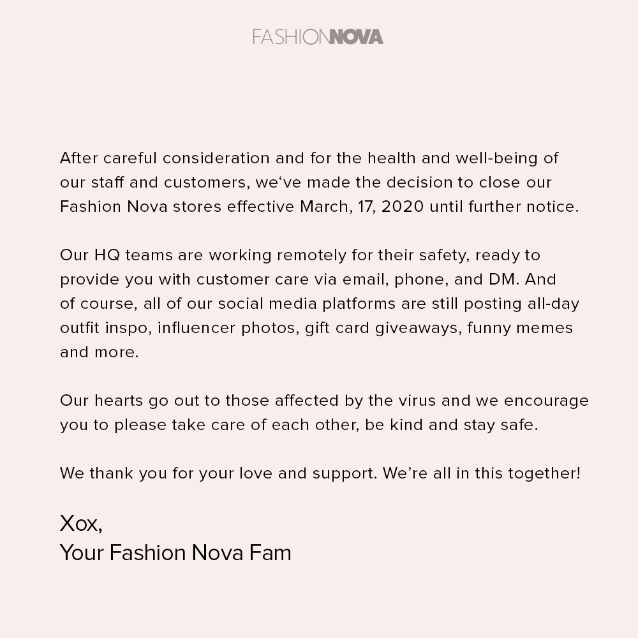Click the 'After careful consideration' opening line
638x638 pixels.
309,158
